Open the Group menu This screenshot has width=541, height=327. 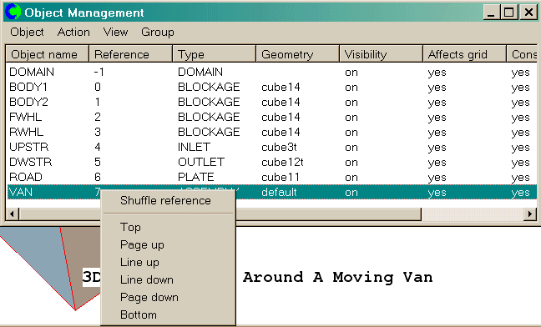click(x=158, y=32)
